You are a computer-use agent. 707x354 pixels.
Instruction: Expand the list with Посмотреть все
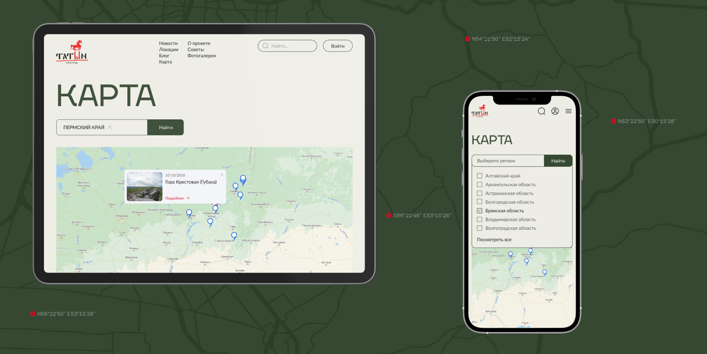pos(494,240)
